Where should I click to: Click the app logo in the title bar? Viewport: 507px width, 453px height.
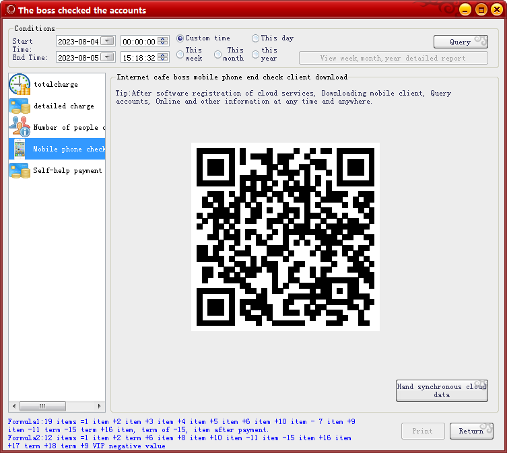10,9
